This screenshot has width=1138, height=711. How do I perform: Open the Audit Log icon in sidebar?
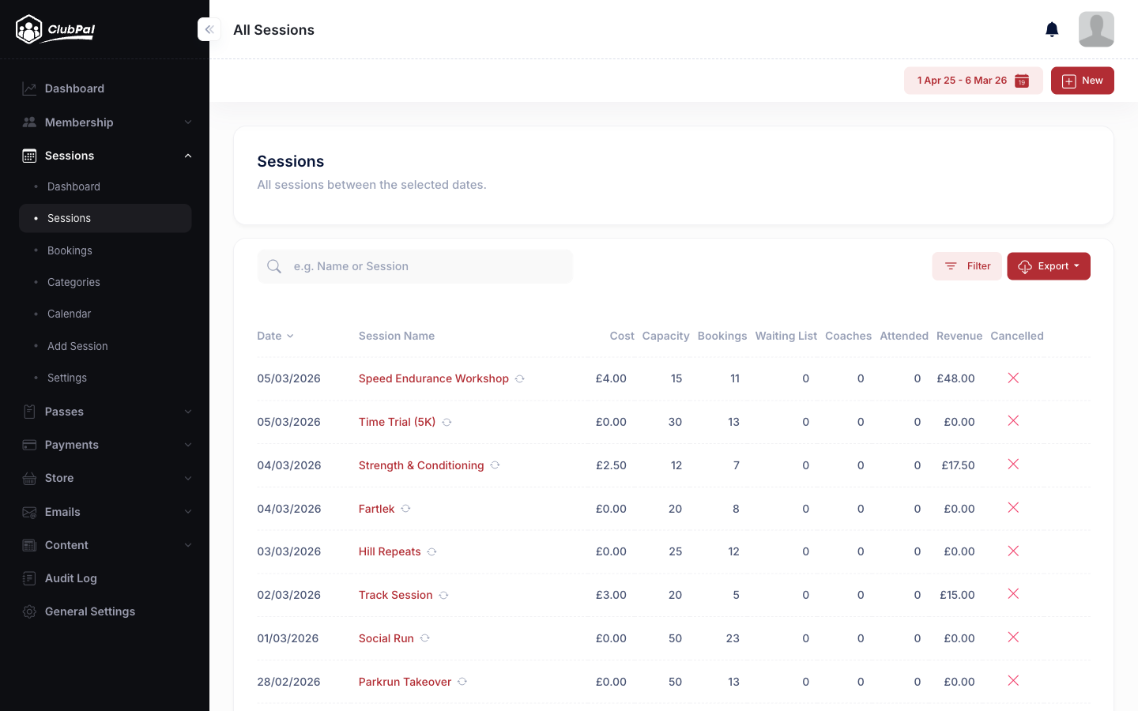click(29, 577)
